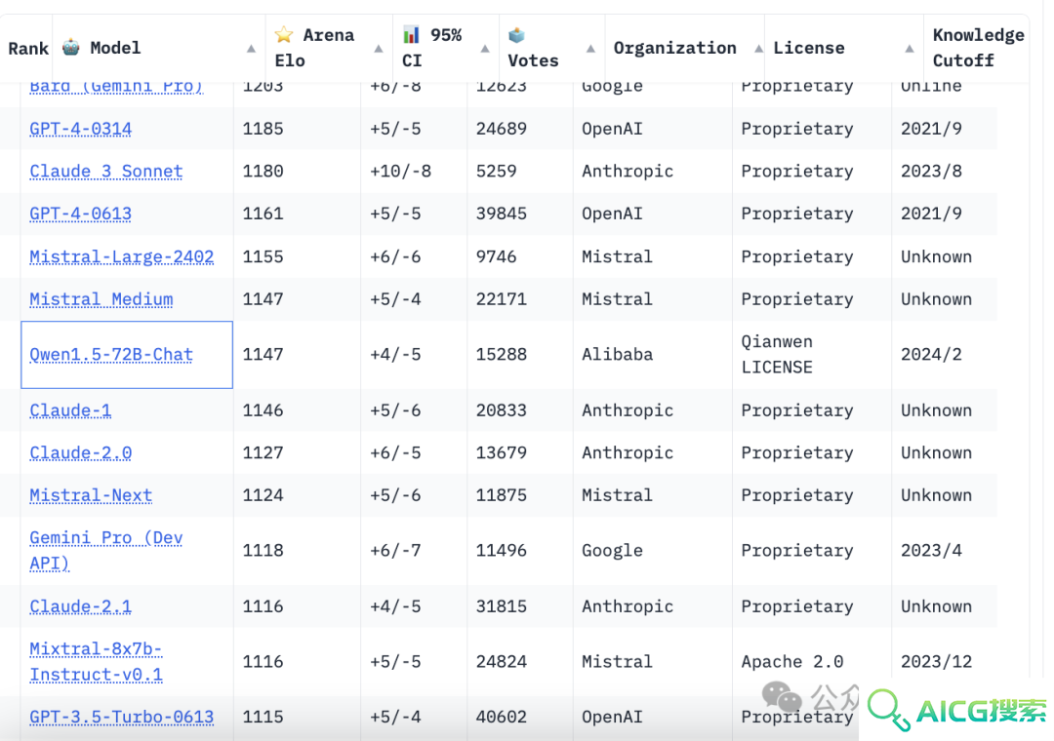The width and height of the screenshot is (1054, 741).
Task: Open the GPT-3.5-Turbo-0613 link
Action: click(122, 717)
